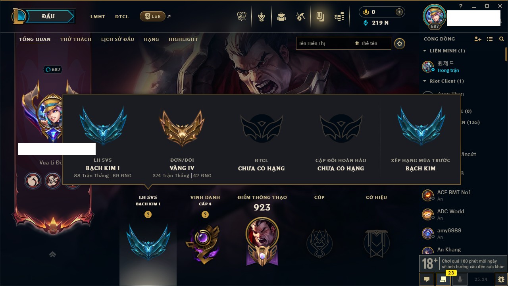This screenshot has height=286, width=508.
Task: Click the add friend icon
Action: [478, 39]
